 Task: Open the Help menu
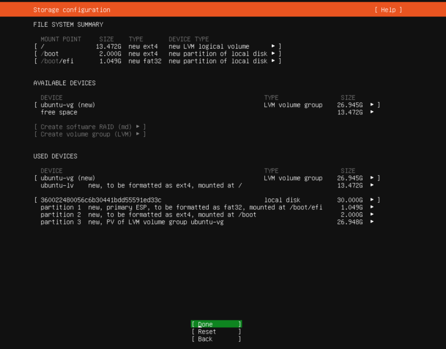[x=388, y=10]
